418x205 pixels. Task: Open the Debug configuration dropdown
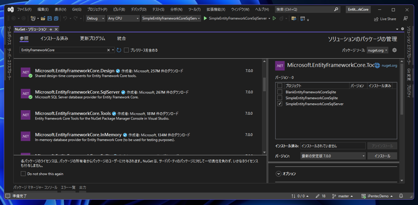[96, 19]
